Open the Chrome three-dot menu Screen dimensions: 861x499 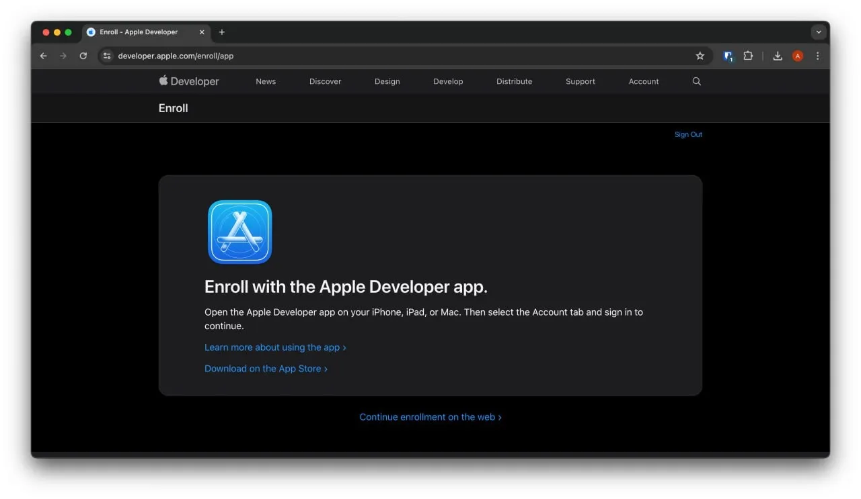tap(817, 56)
